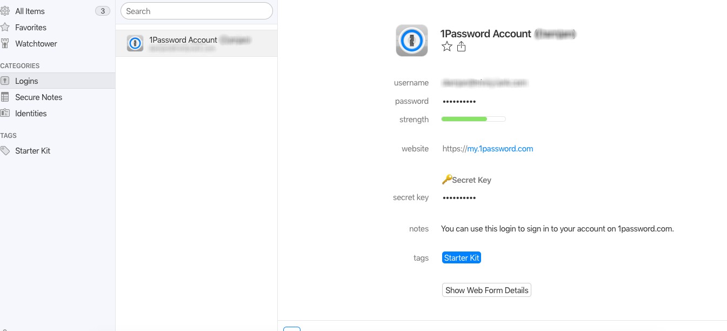Click the TAGS section header
Image resolution: width=727 pixels, height=331 pixels.
coord(9,136)
